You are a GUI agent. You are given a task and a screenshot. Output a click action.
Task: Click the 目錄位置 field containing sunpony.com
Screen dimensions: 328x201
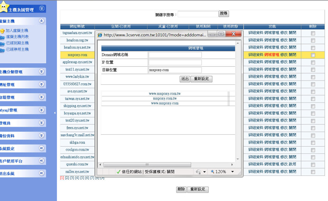pyautogui.click(x=175, y=70)
